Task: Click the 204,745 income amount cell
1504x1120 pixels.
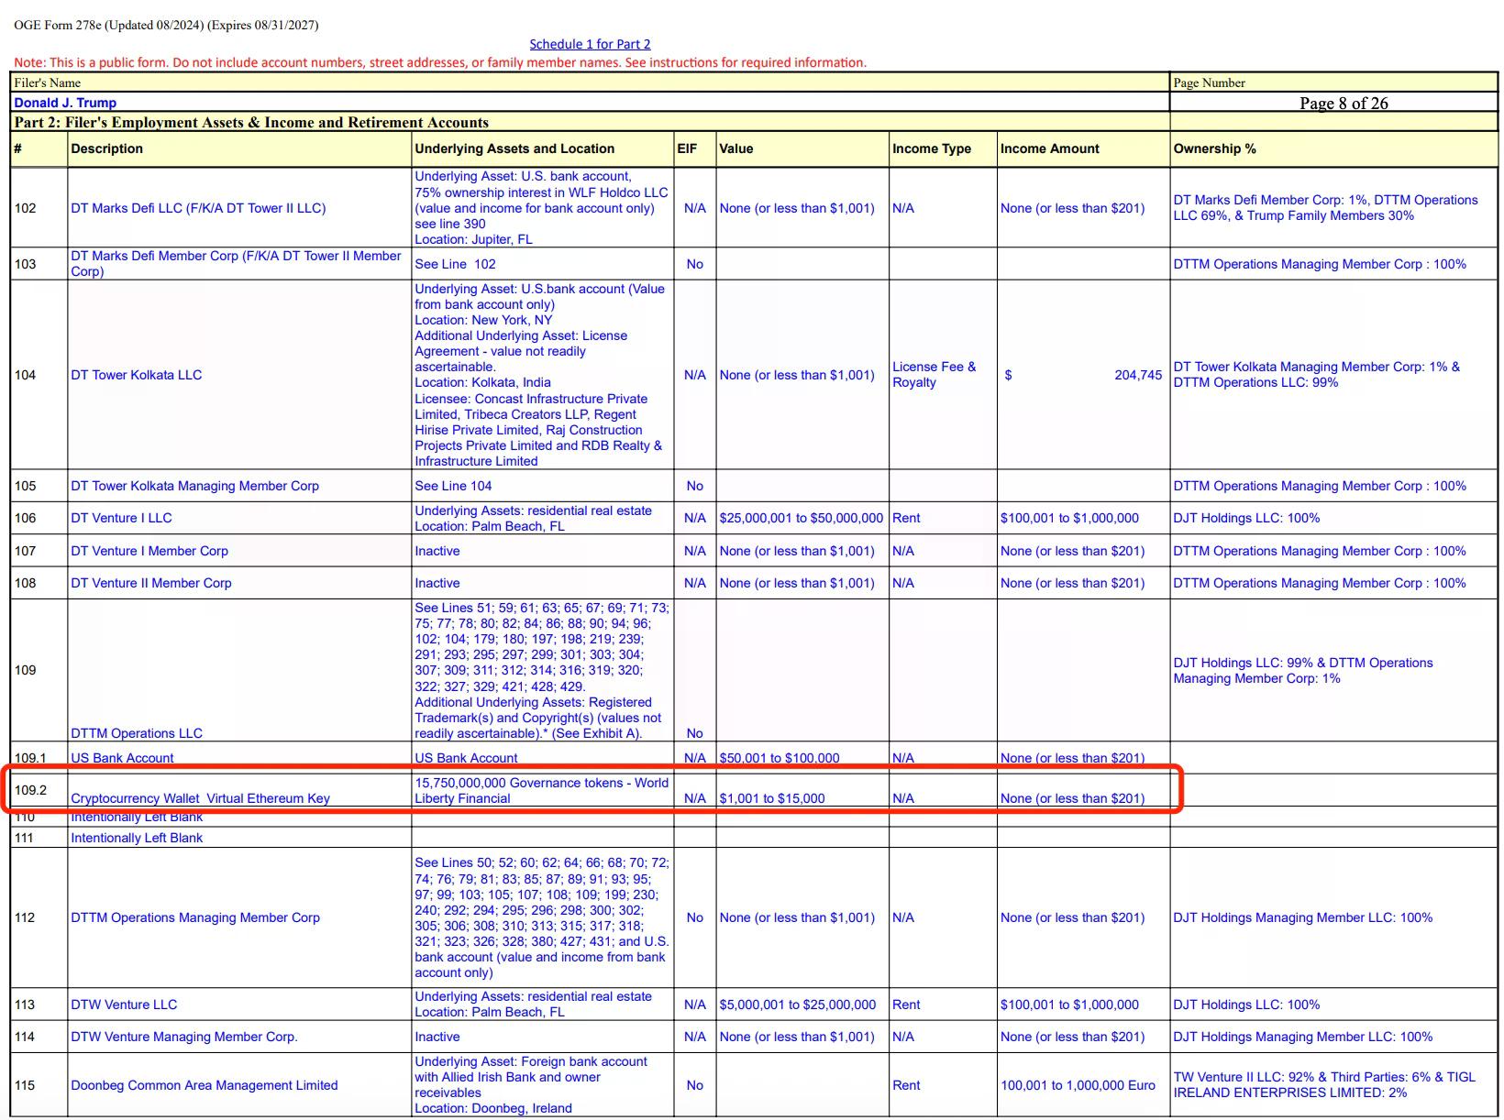Action: (x=1137, y=375)
